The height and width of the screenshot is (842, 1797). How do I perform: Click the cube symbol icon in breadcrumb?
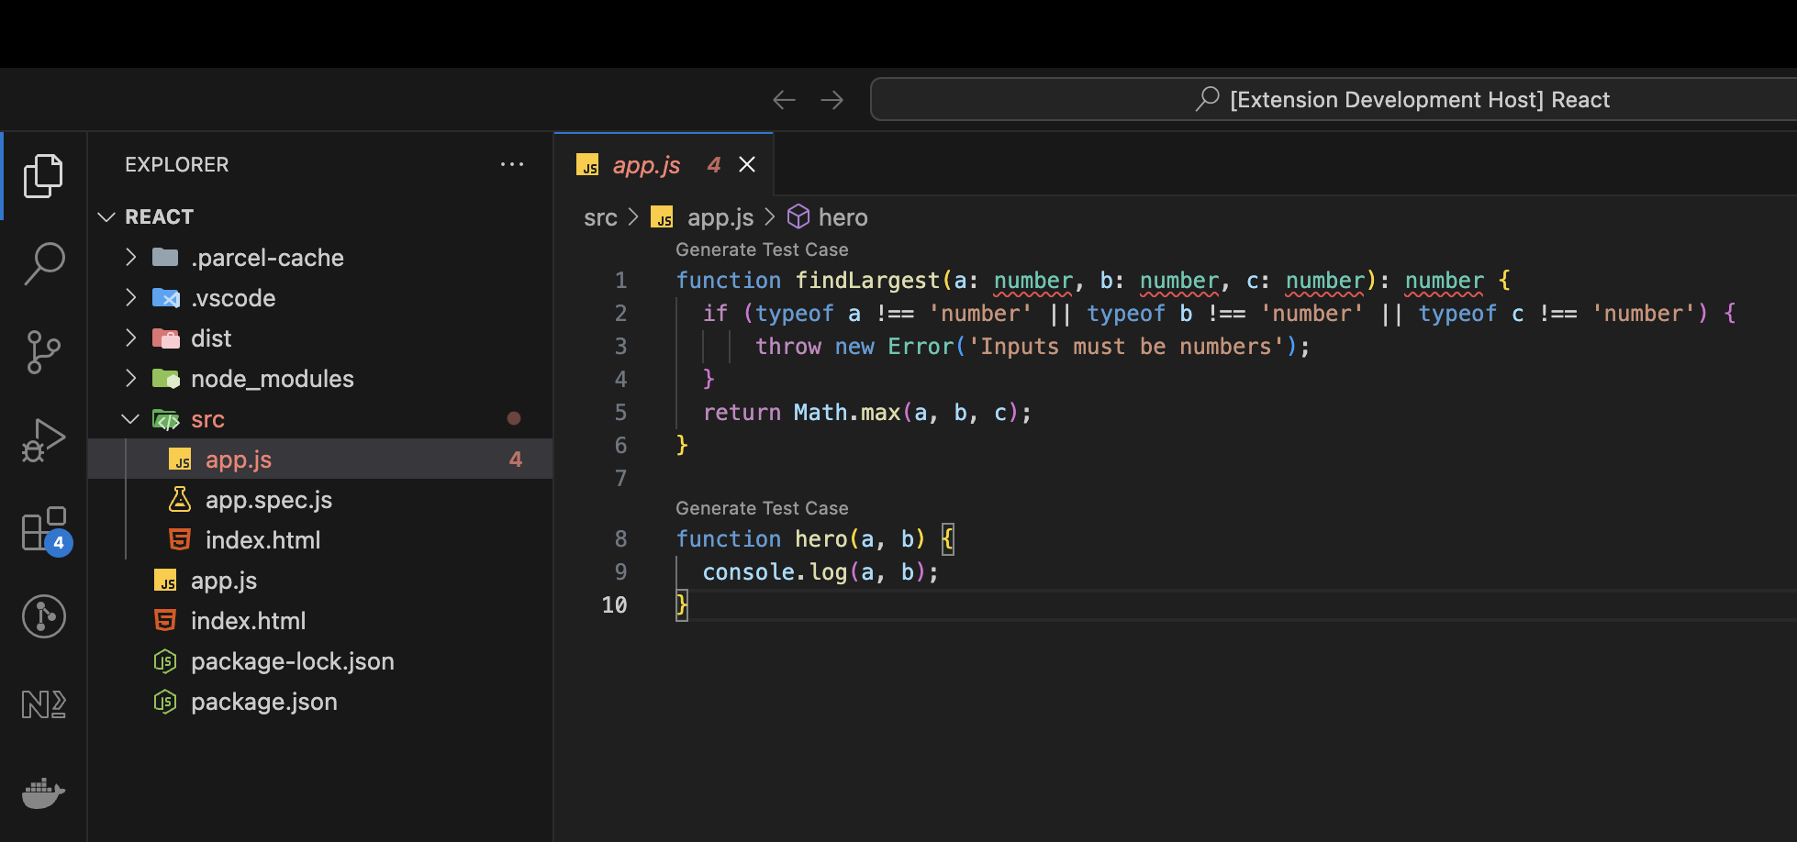click(x=798, y=216)
